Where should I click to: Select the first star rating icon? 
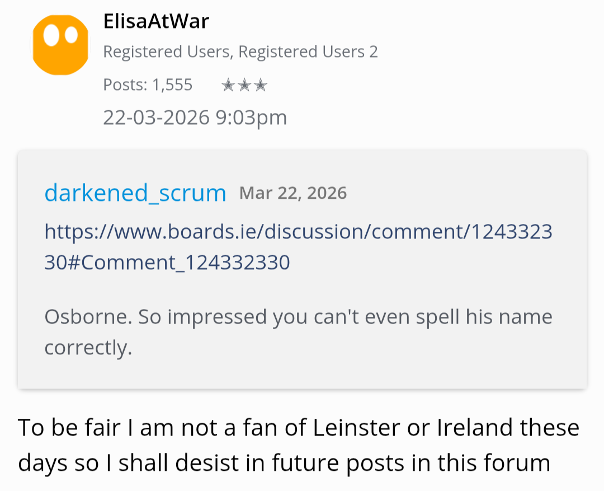229,85
